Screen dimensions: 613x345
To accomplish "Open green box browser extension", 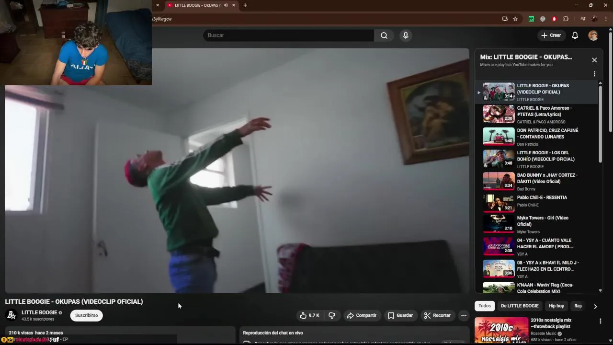I will coord(531,19).
